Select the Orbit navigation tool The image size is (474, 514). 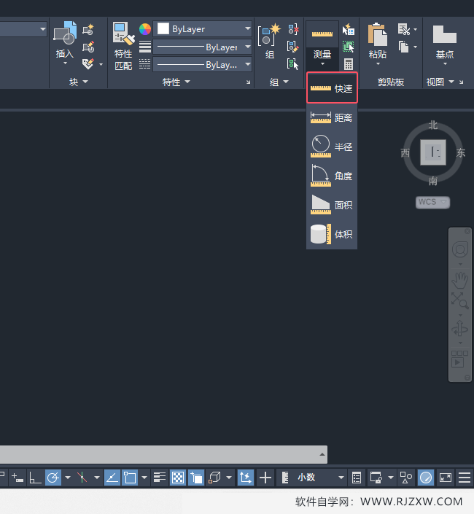click(x=460, y=329)
